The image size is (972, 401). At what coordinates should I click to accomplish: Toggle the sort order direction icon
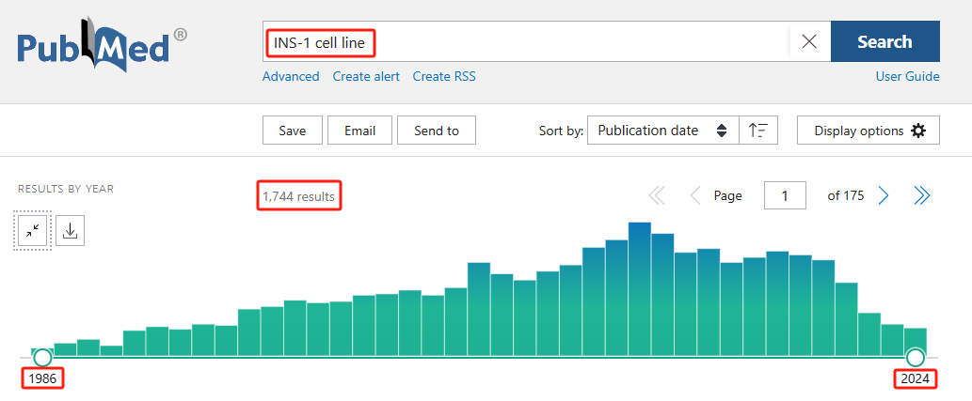pyautogui.click(x=758, y=131)
